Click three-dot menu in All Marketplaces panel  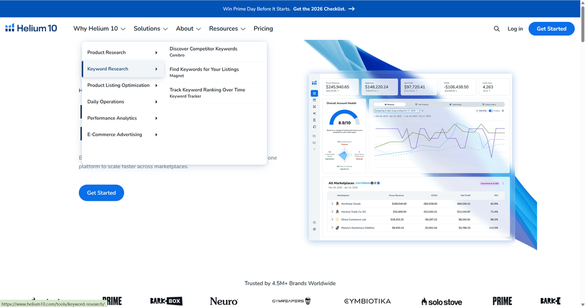[x=503, y=183]
